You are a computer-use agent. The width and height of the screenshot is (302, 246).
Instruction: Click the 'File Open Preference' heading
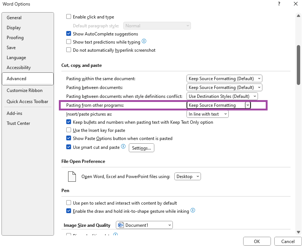[83, 161]
